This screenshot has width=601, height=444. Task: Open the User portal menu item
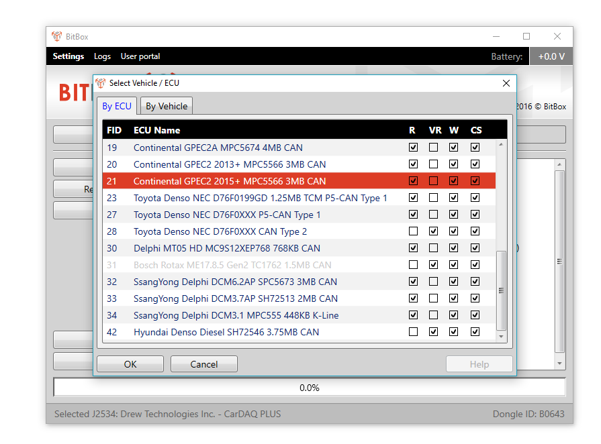click(140, 56)
